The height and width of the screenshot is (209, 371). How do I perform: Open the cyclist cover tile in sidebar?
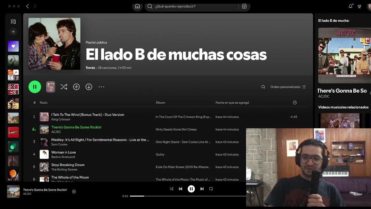13,104
